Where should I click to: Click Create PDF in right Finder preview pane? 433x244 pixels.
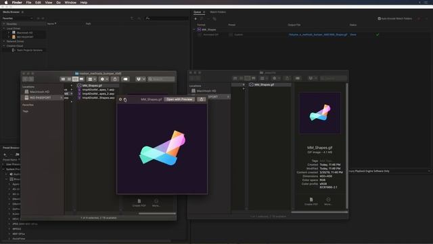311,201
